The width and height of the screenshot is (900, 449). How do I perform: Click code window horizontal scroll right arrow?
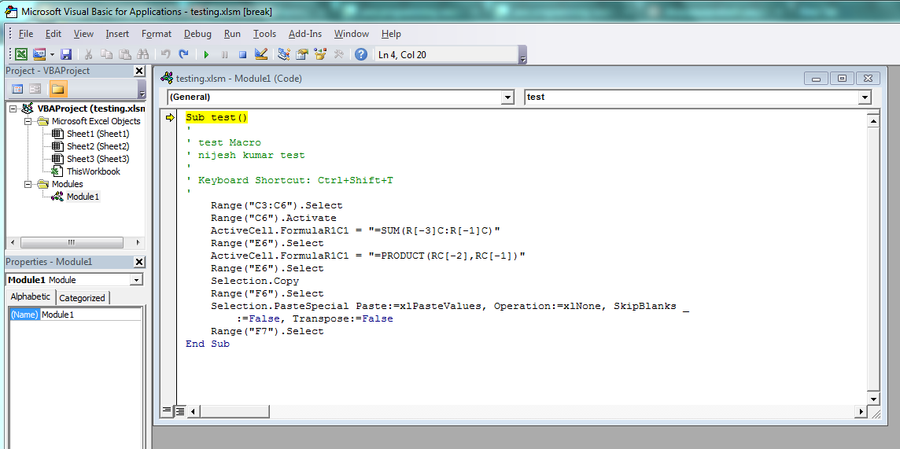pos(861,411)
